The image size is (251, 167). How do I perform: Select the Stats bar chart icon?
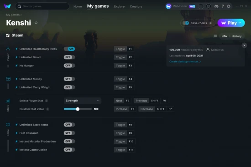(x=8, y=101)
